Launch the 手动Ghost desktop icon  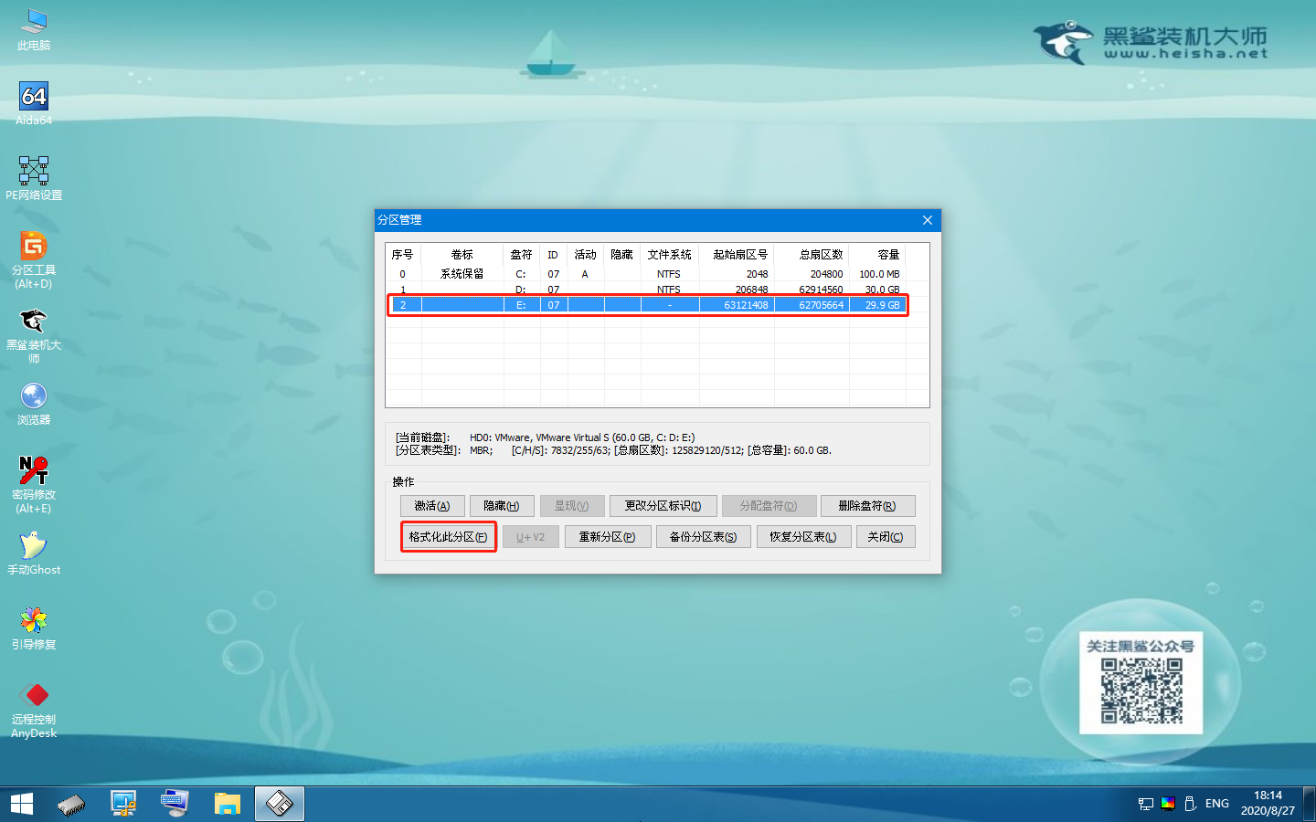tap(34, 553)
